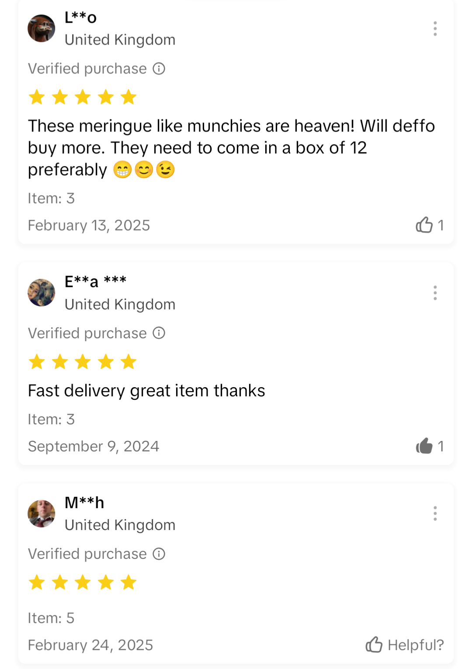Click five-star rating on L**o's review
The height and width of the screenshot is (669, 472).
point(83,97)
